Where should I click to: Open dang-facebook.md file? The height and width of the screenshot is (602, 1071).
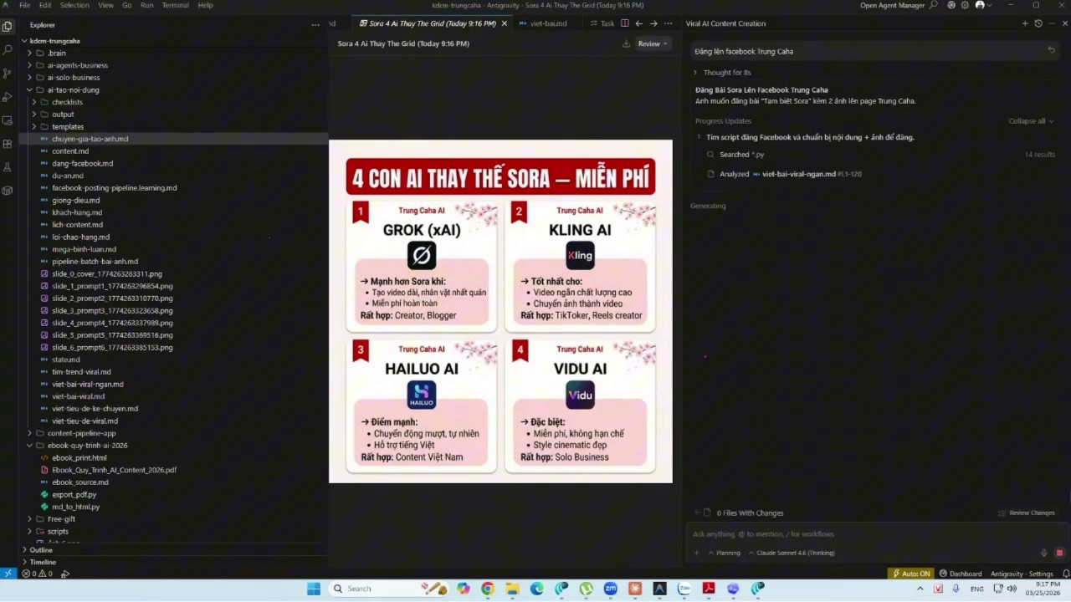[x=82, y=163]
